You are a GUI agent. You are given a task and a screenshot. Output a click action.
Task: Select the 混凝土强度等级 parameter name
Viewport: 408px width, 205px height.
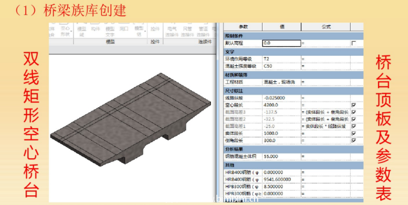pyautogui.click(x=241, y=66)
